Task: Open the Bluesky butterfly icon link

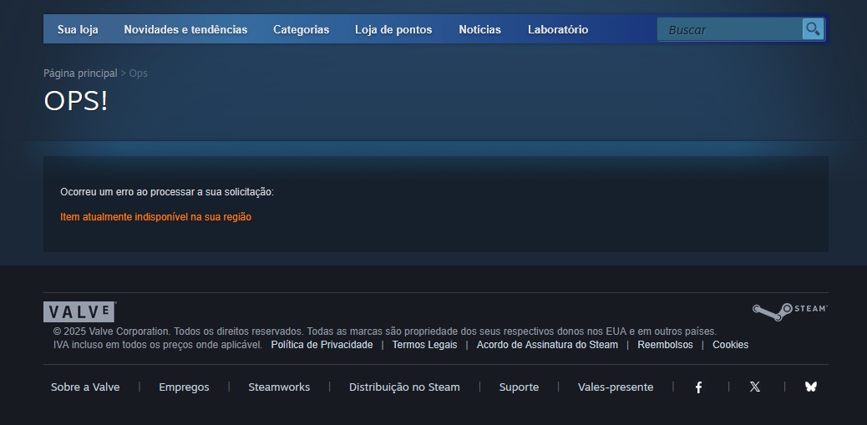Action: tap(810, 387)
